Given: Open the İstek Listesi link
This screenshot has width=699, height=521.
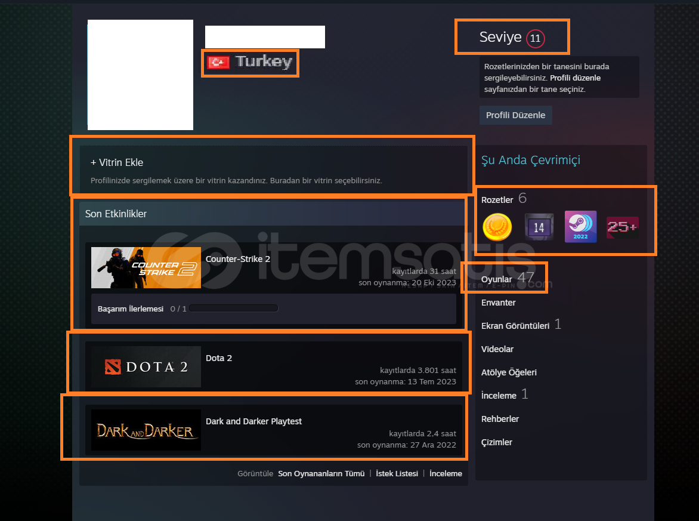Looking at the screenshot, I should tap(397, 474).
